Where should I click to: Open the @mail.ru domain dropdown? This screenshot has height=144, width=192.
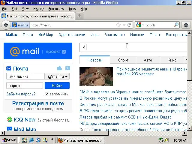coord(57,76)
